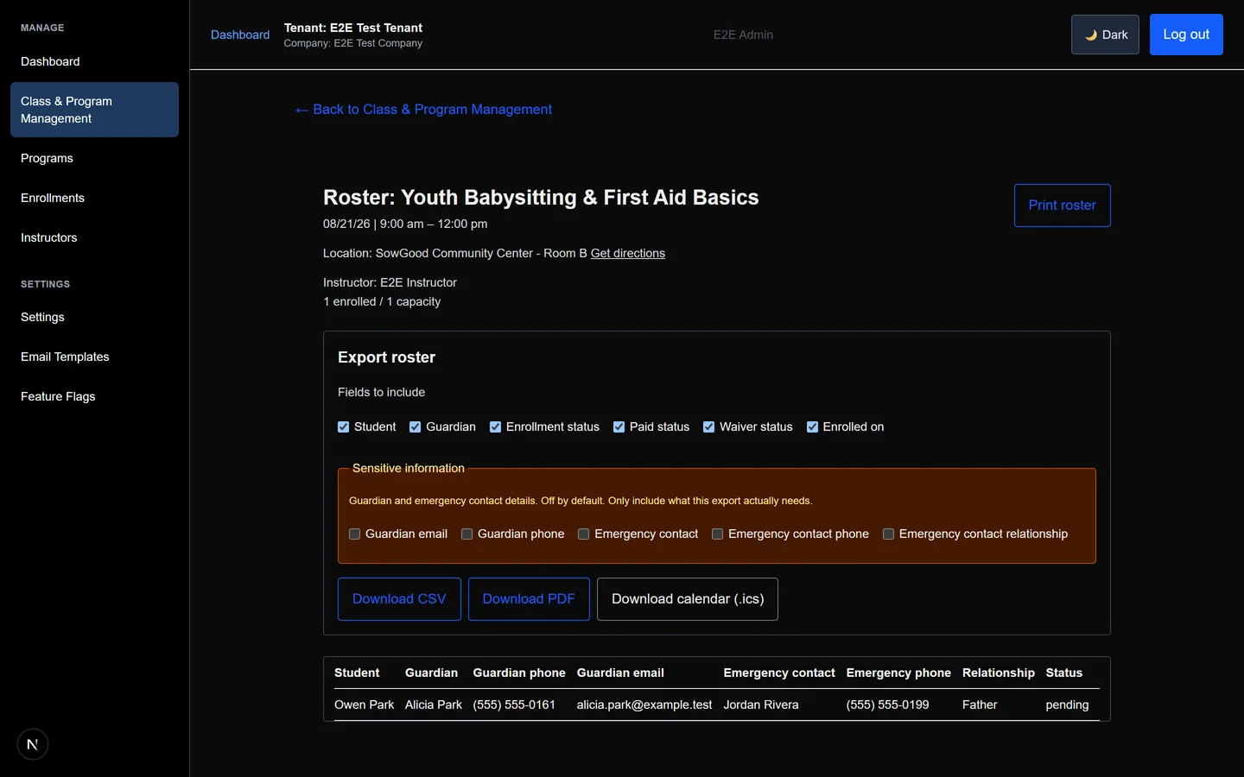1244x777 pixels.
Task: Toggle the Enrollment status checkbox
Action: pos(496,427)
